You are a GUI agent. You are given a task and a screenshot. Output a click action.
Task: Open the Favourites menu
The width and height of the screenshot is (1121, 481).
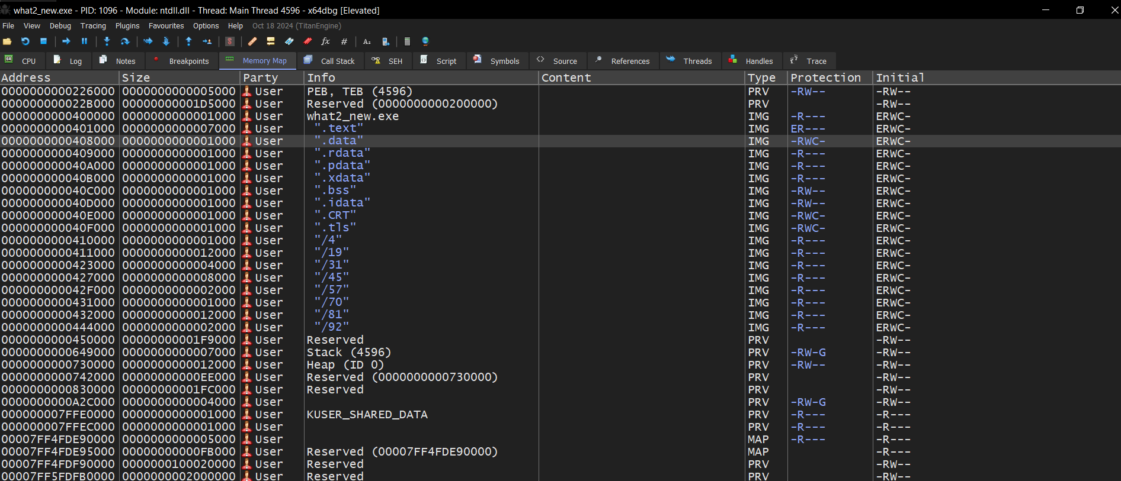pos(166,26)
